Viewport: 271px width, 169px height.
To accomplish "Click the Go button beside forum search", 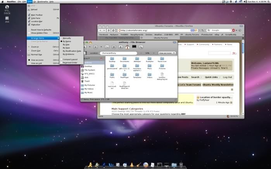I will point(234,53).
